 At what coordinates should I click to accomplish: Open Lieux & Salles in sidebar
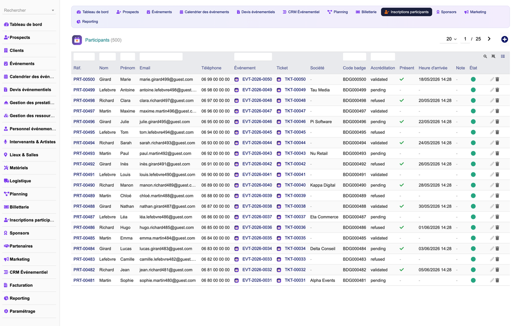(x=30, y=155)
